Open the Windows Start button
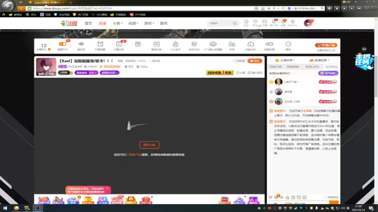Image resolution: width=378 pixels, height=212 pixels. click(x=5, y=208)
